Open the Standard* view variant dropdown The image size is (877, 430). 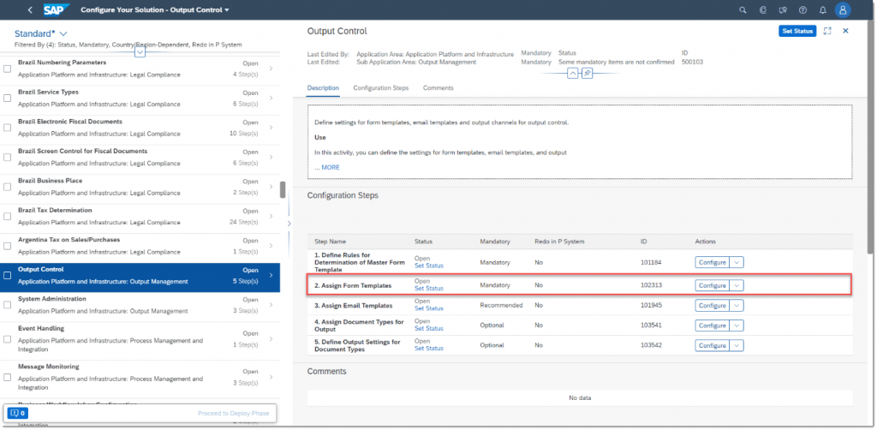click(x=63, y=33)
